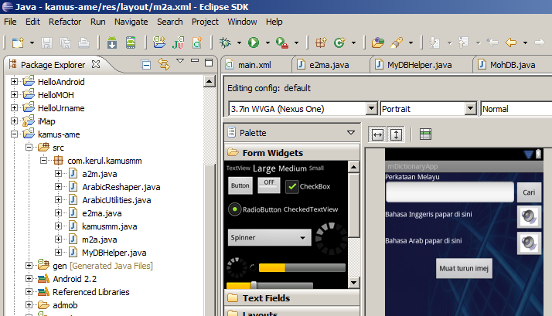Click the OFF toggle button widget

pyautogui.click(x=269, y=185)
